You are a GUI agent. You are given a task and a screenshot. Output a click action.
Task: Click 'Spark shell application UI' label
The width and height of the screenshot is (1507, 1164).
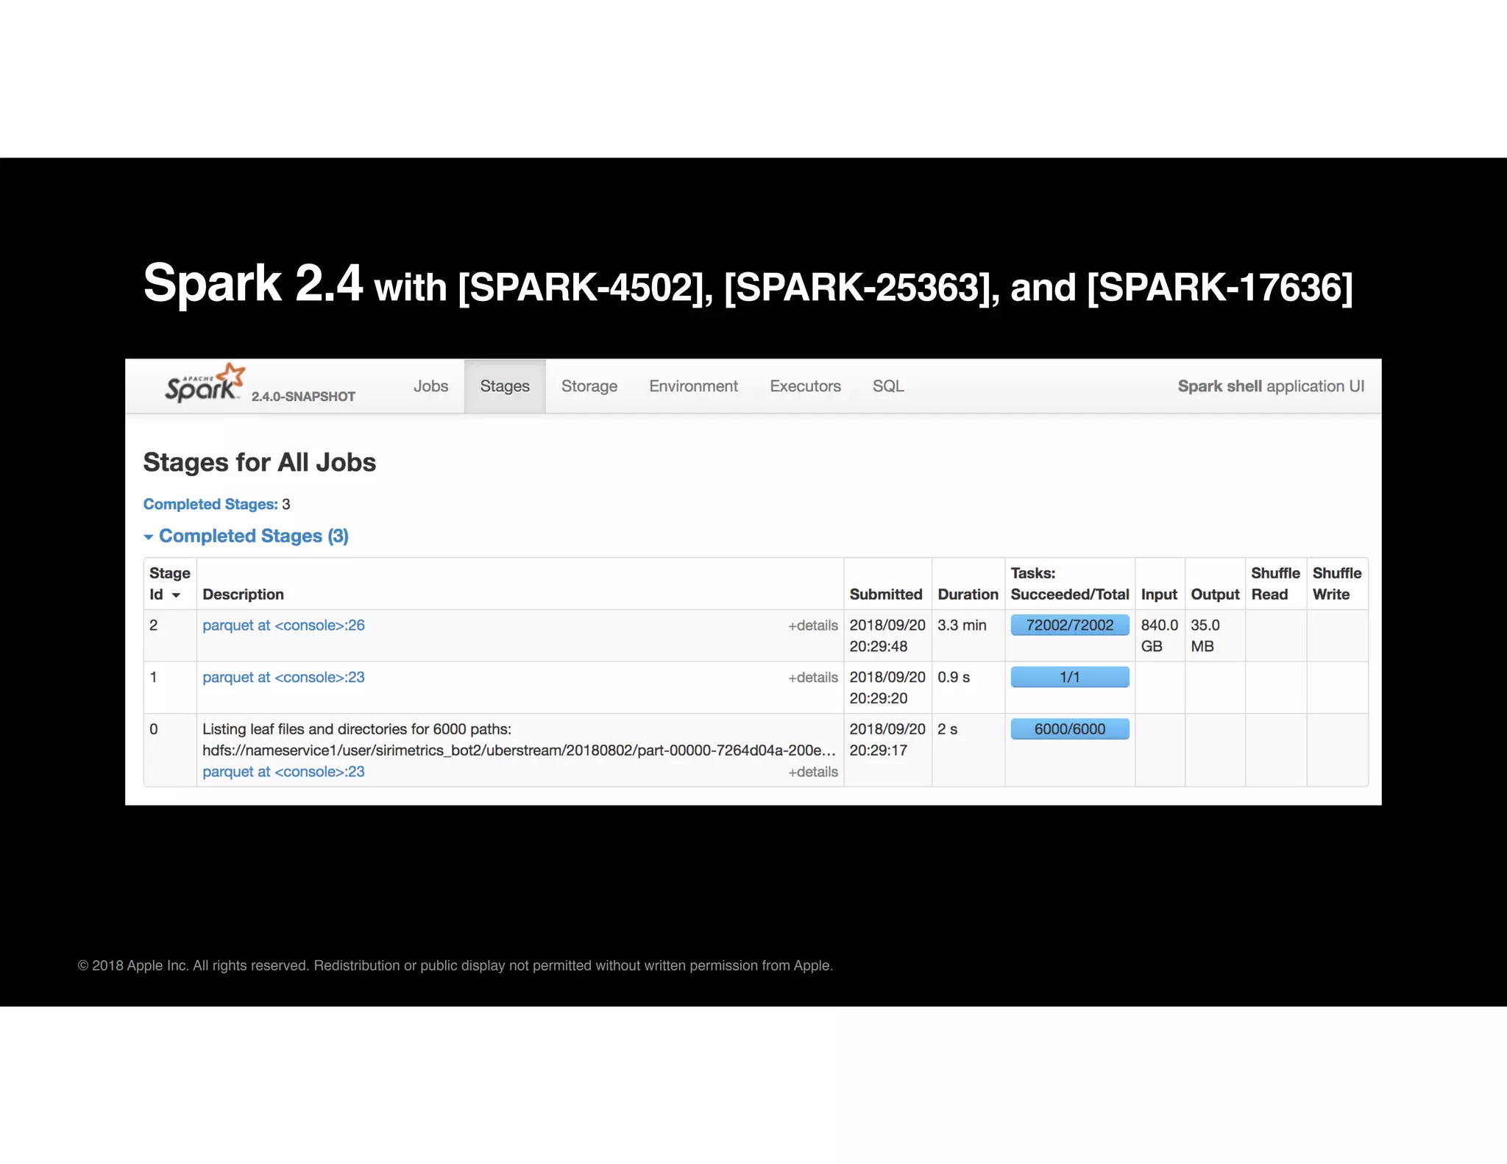[x=1271, y=386]
